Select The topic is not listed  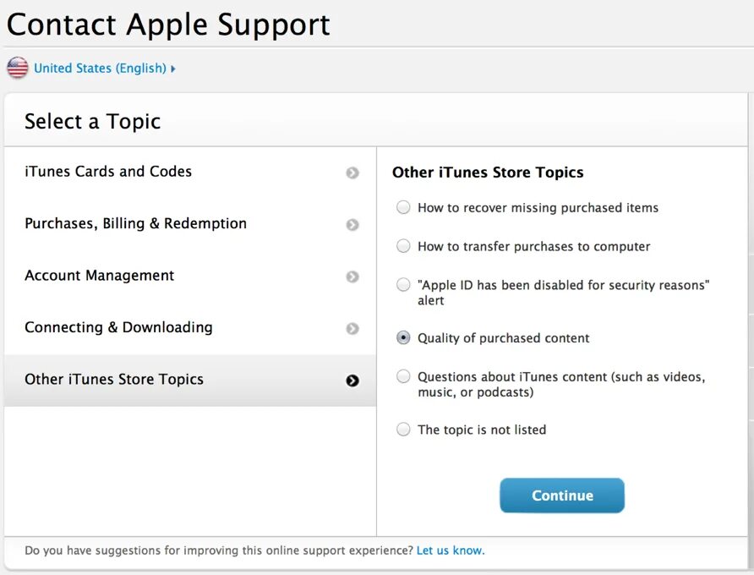(x=403, y=430)
